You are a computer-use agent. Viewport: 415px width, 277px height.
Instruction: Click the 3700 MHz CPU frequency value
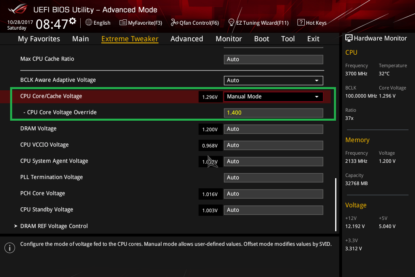356,74
